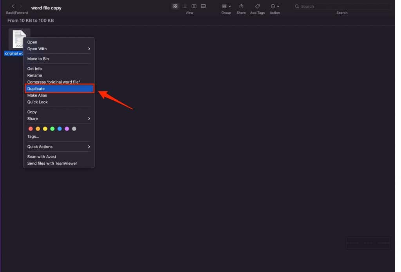
Task: Open the Action menu dropdown
Action: click(275, 6)
